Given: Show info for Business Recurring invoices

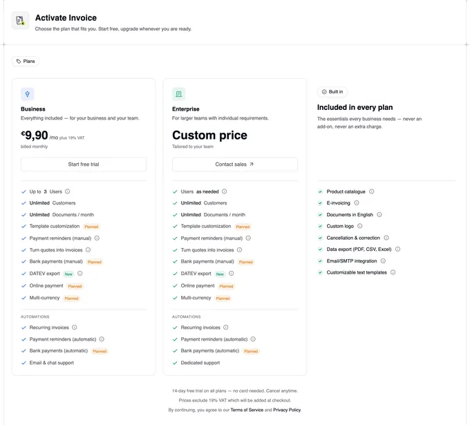Looking at the screenshot, I should [x=75, y=328].
